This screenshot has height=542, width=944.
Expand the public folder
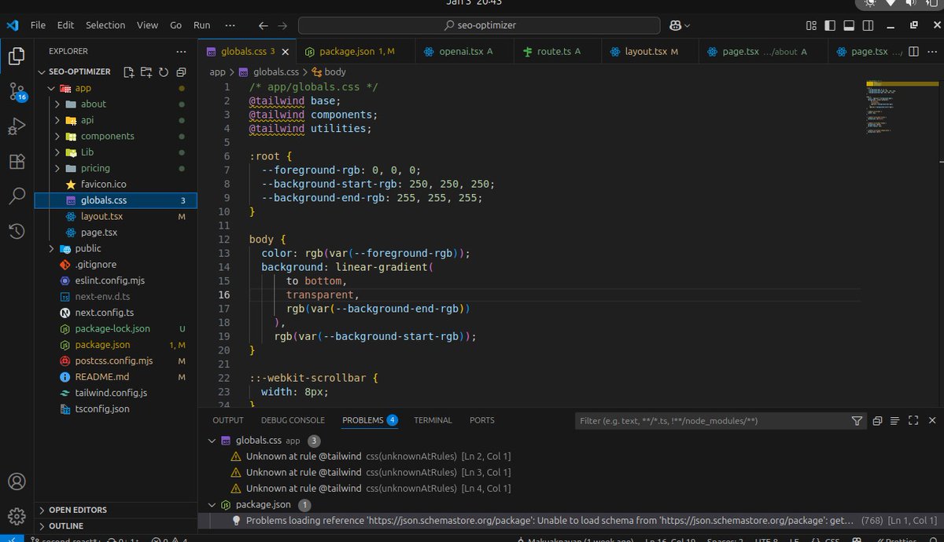click(x=51, y=248)
